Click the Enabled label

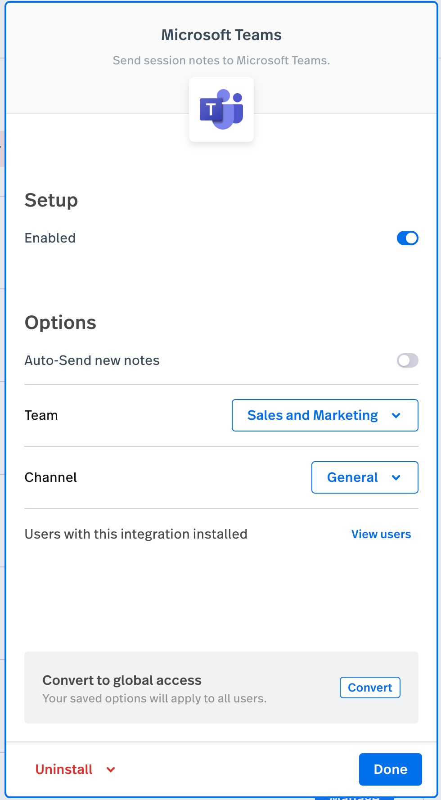(x=50, y=238)
